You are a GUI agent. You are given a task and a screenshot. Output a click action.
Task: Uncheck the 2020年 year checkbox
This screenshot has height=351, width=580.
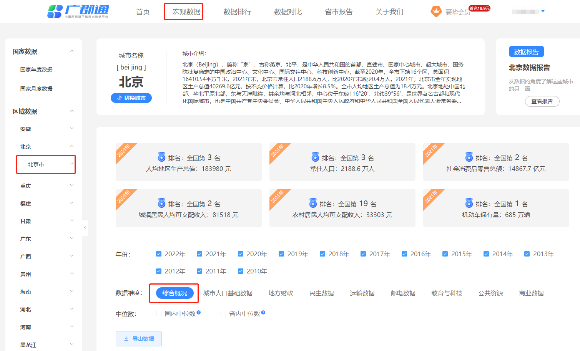point(241,254)
